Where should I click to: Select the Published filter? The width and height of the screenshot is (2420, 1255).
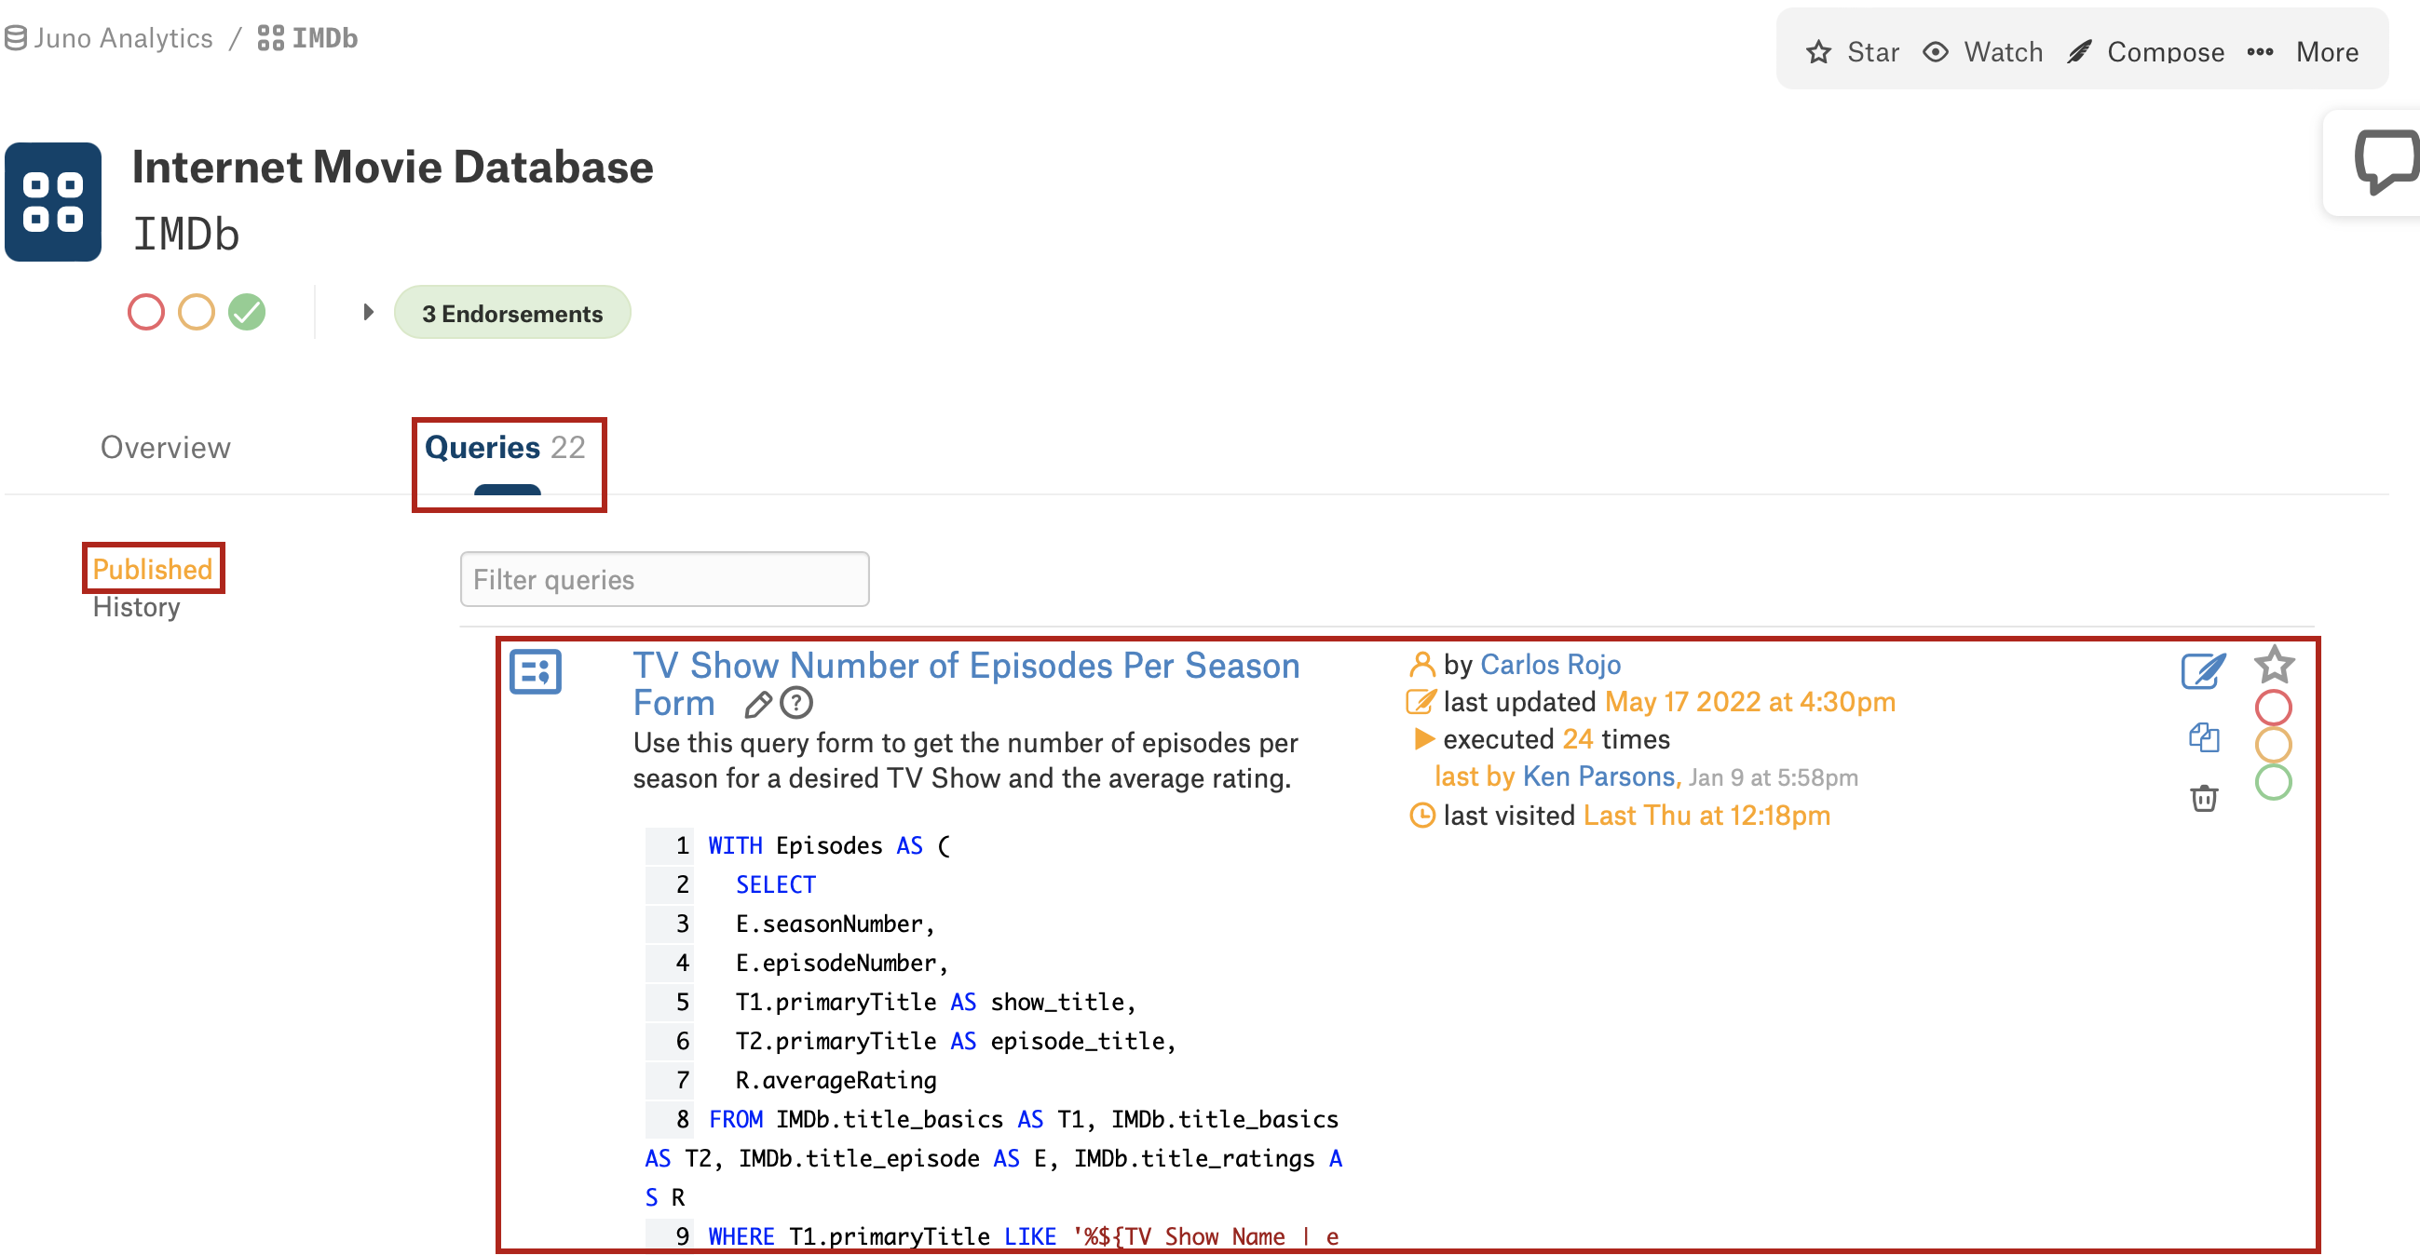152,569
